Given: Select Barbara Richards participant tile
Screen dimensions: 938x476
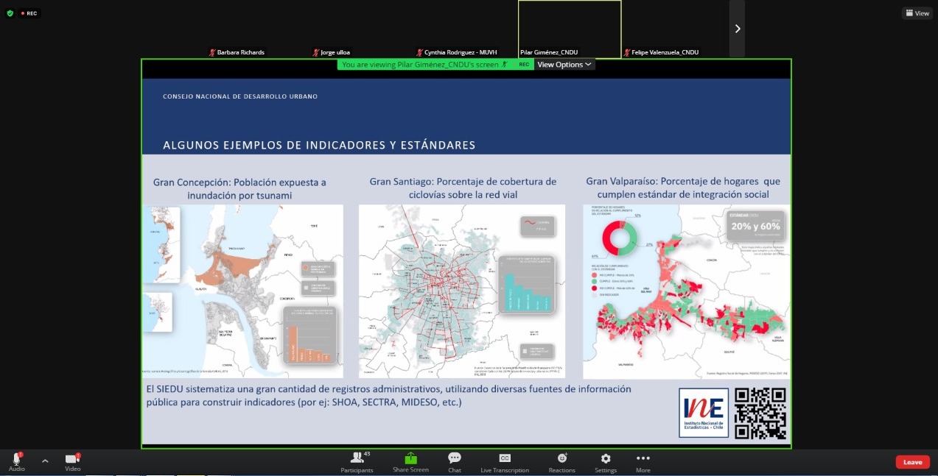Looking at the screenshot, I should point(236,52).
